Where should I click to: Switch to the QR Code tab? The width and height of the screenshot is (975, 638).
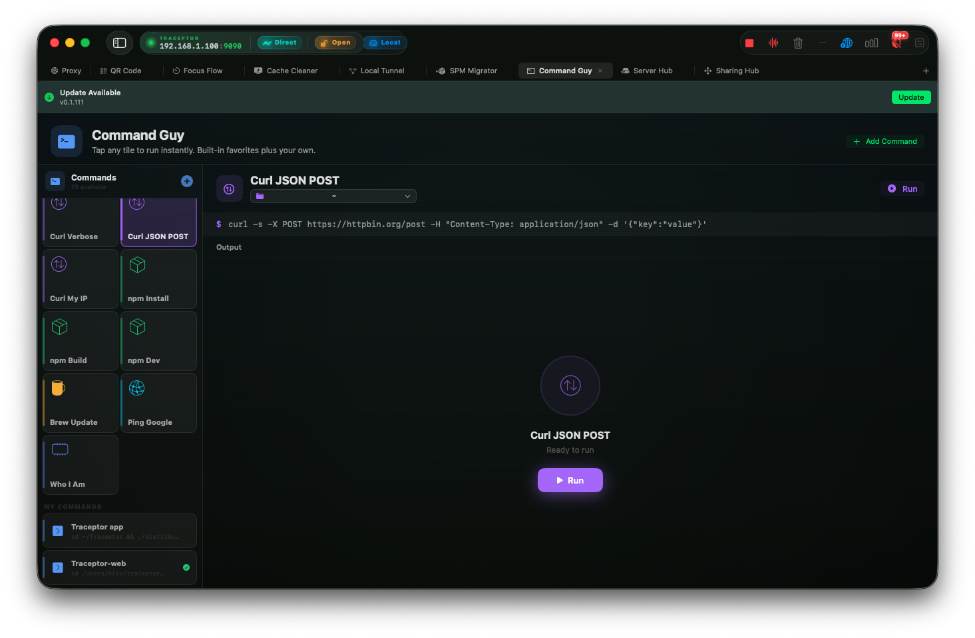pos(120,71)
